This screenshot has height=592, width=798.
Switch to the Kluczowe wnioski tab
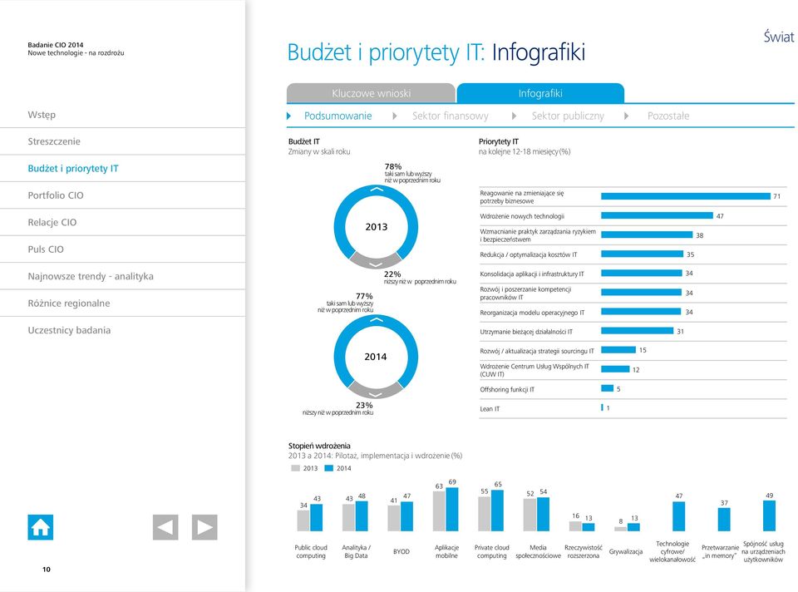pyautogui.click(x=371, y=93)
